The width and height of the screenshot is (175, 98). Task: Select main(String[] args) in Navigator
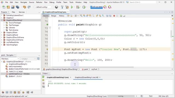(16, 71)
